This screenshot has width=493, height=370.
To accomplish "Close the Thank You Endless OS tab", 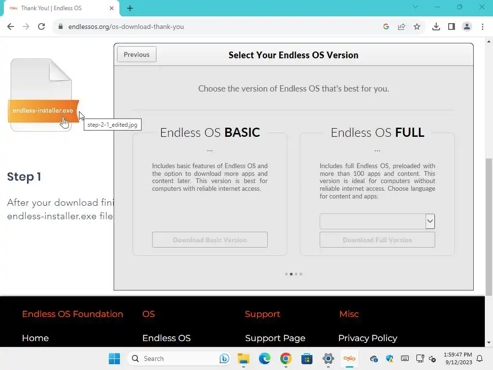I will coord(112,8).
